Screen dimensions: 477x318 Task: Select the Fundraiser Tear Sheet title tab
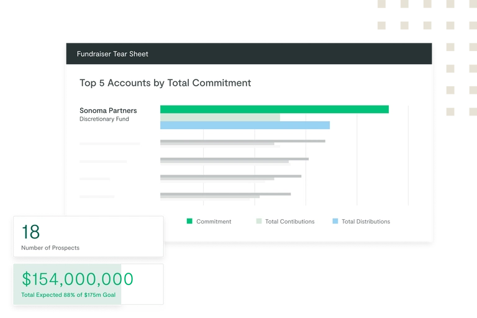pos(112,54)
